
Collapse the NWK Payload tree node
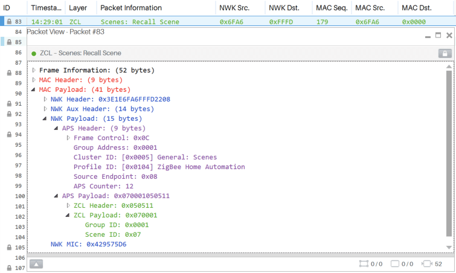[x=45, y=118]
